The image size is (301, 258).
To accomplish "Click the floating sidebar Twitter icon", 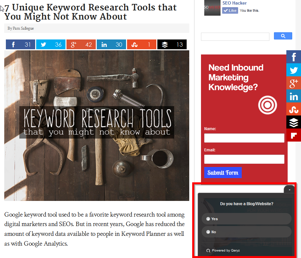I will [x=294, y=70].
